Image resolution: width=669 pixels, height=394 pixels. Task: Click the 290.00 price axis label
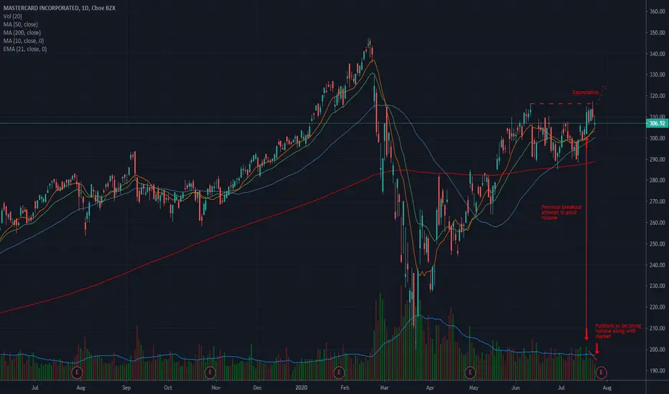coord(657,159)
